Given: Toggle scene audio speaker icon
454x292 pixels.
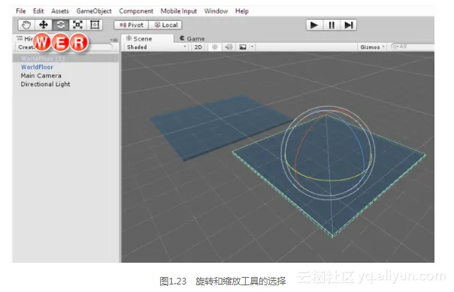Looking at the screenshot, I should 229,47.
